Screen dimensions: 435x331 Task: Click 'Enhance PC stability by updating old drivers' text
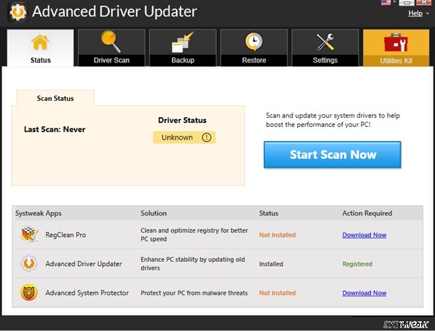[x=192, y=264]
